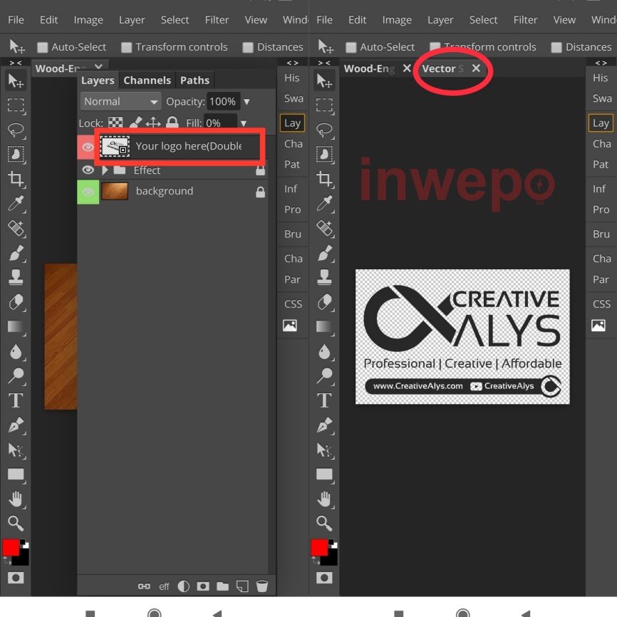Select the Lasso tool in left pane
Screen dimensions: 617x617
[x=16, y=130]
